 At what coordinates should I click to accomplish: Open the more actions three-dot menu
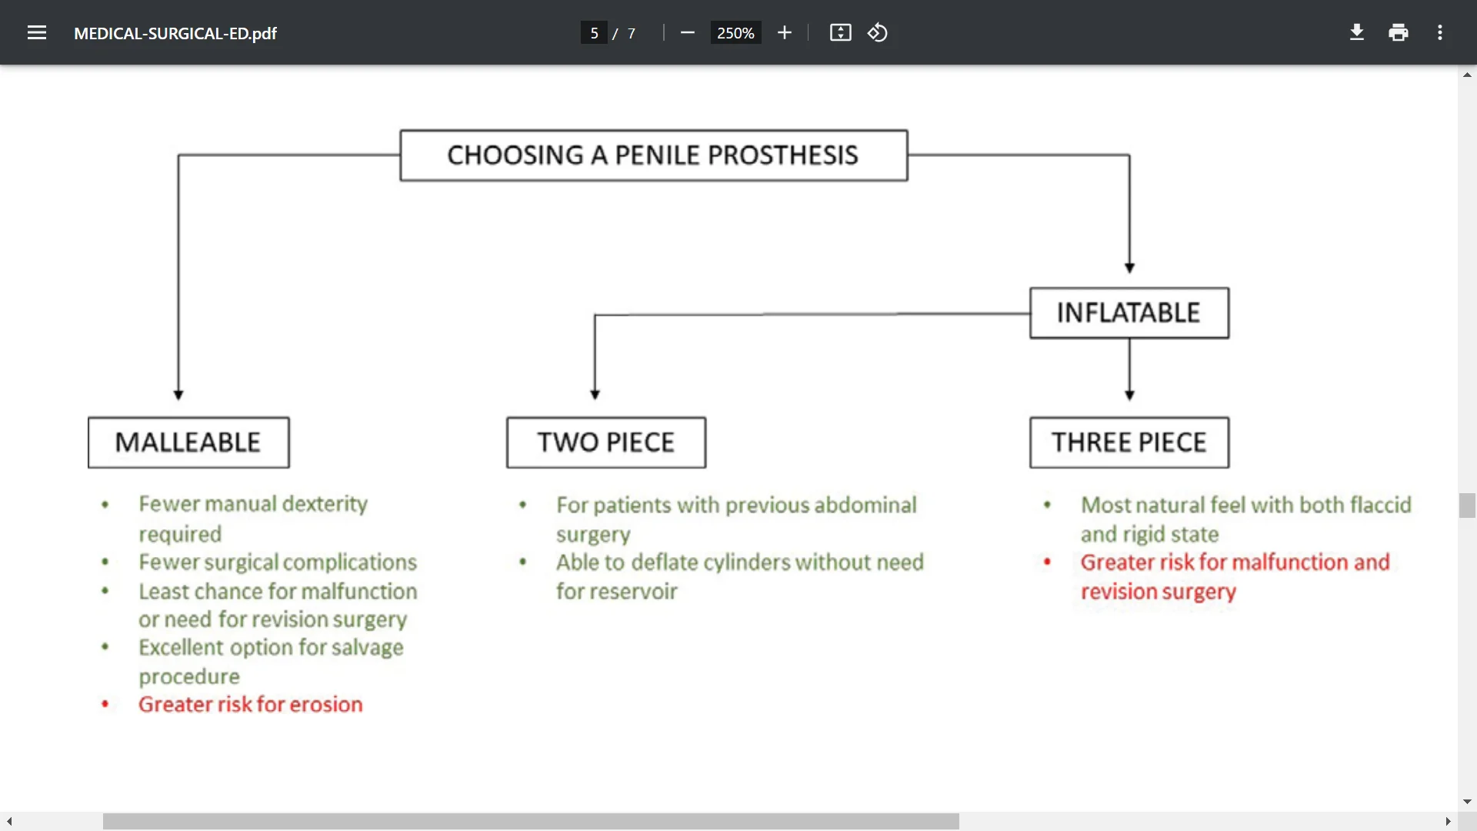click(1440, 32)
